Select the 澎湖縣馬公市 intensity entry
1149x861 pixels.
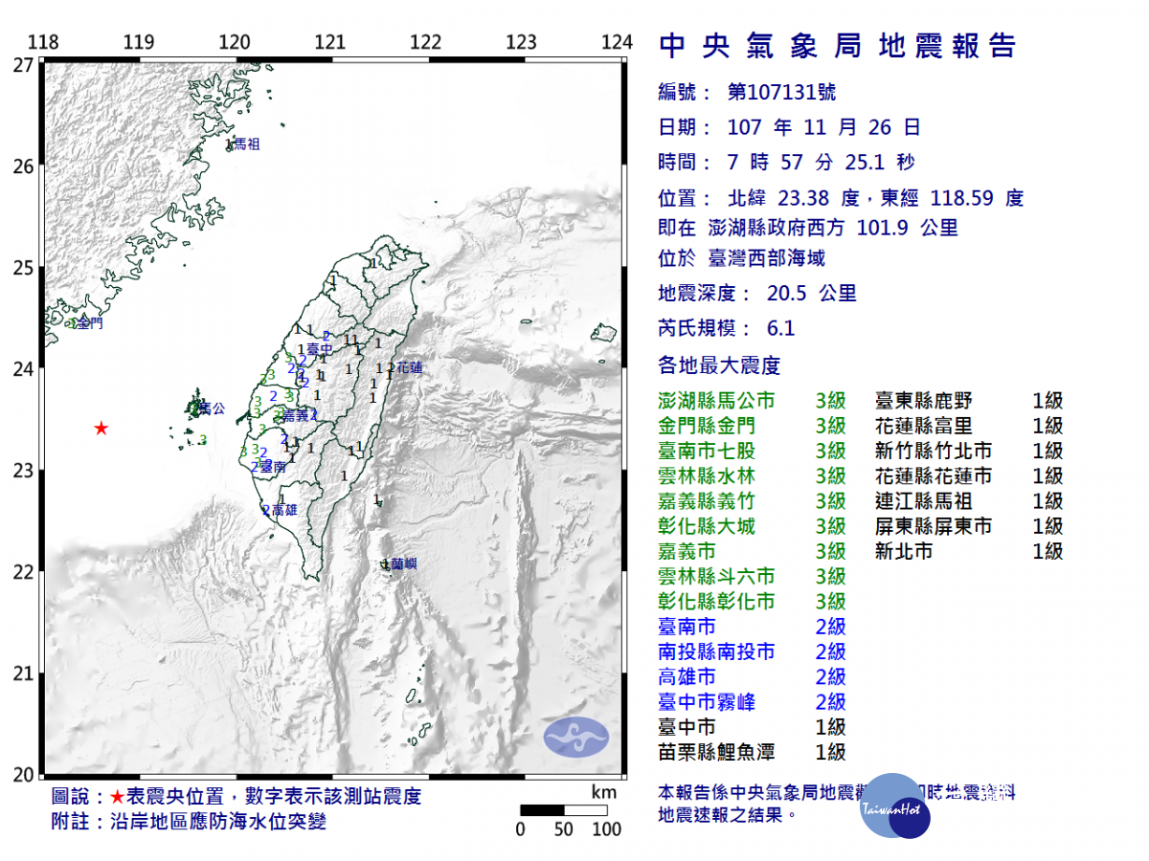716,401
